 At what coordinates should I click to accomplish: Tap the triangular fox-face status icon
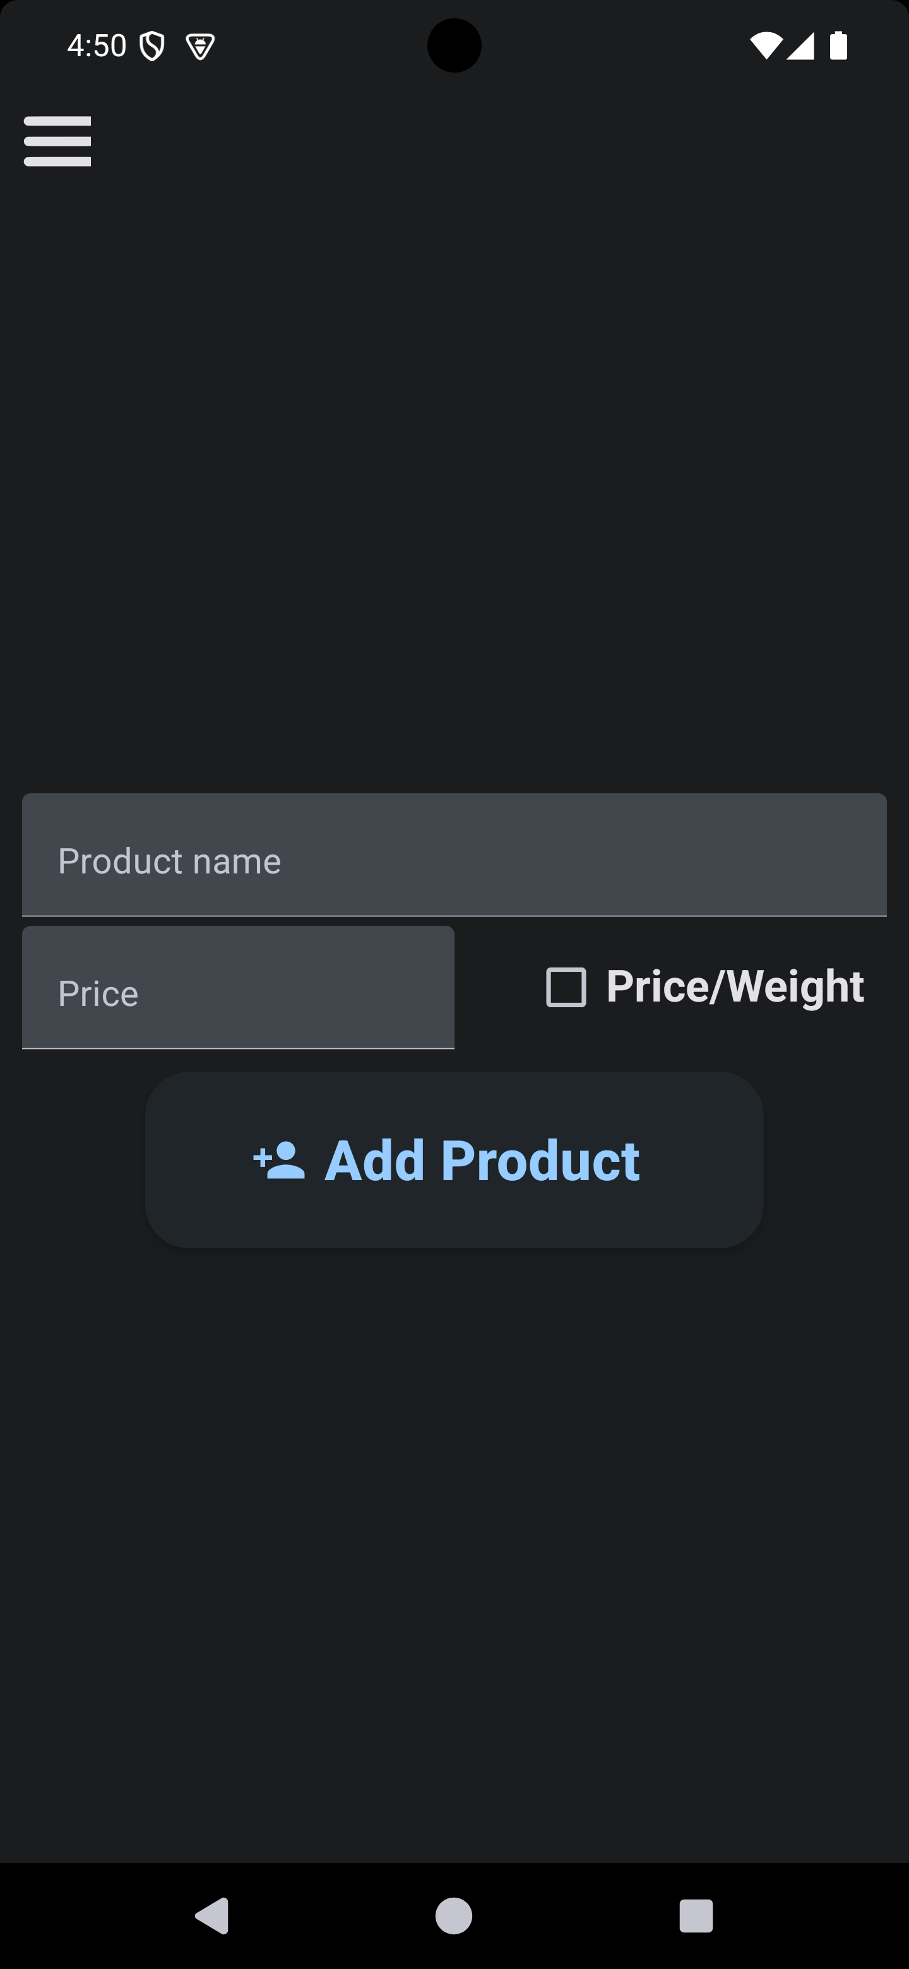point(200,47)
